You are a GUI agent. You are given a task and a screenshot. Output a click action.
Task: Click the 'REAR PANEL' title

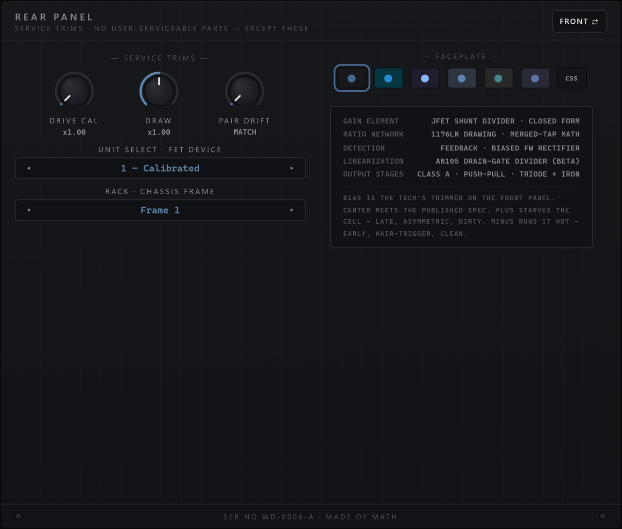[x=54, y=17]
